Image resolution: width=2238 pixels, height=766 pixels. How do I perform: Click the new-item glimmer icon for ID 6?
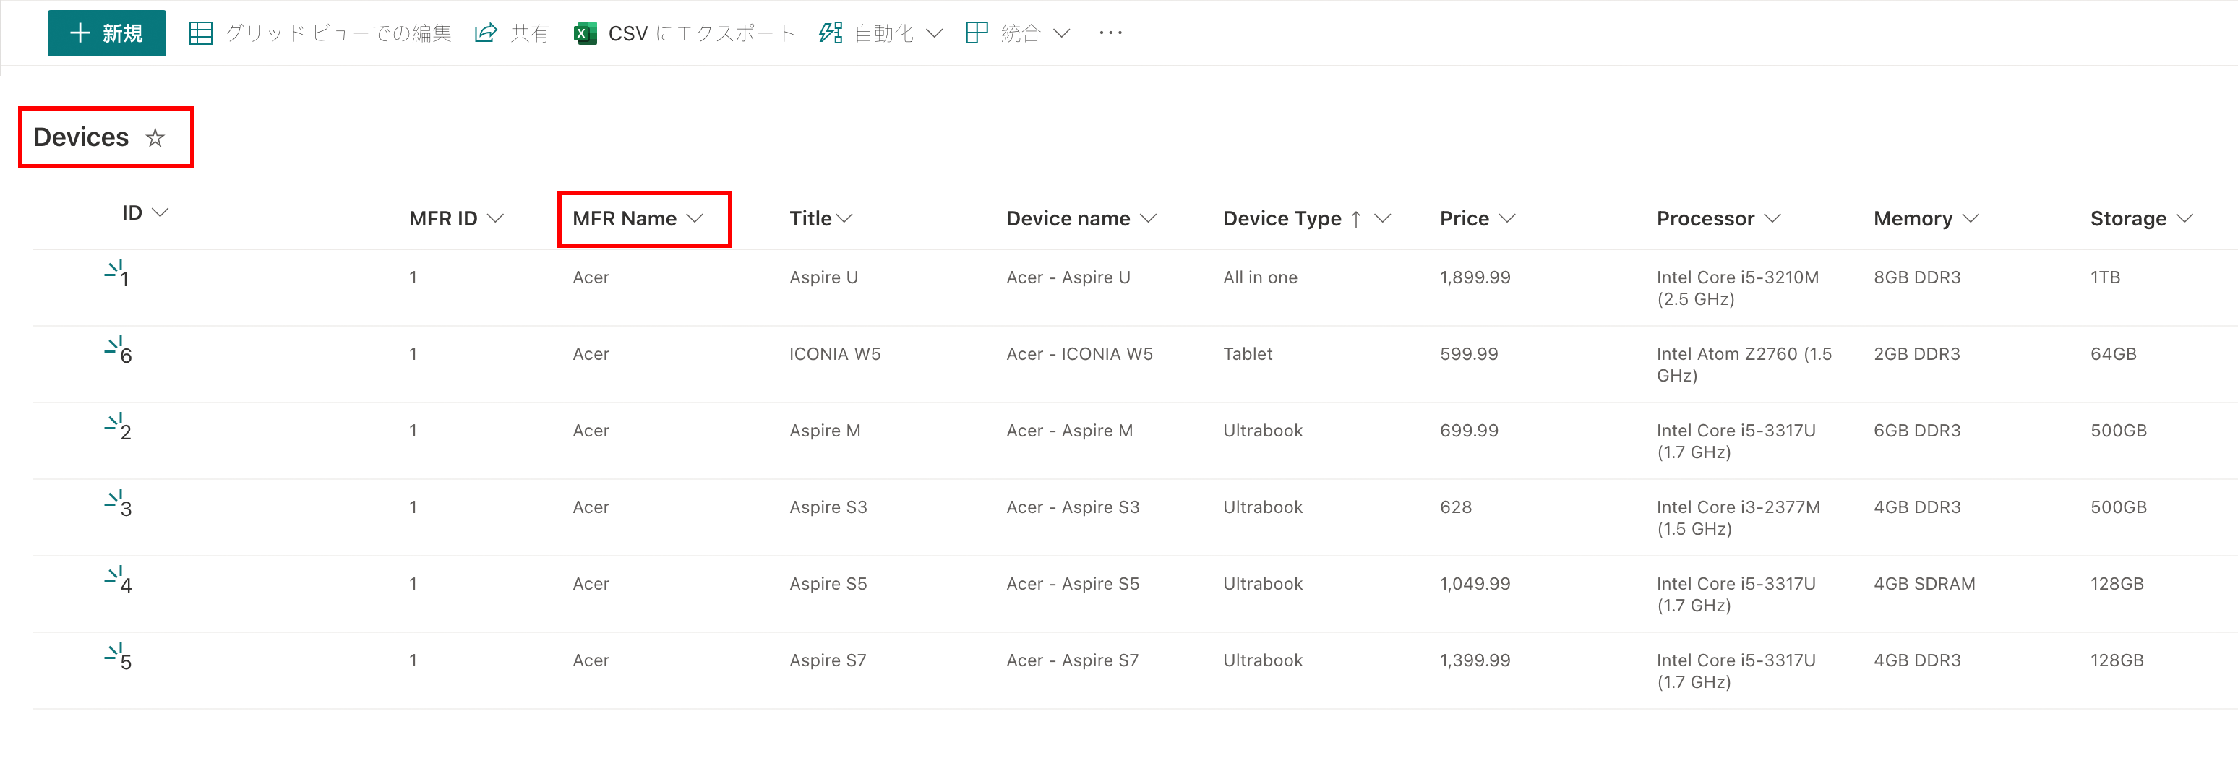pos(113,345)
